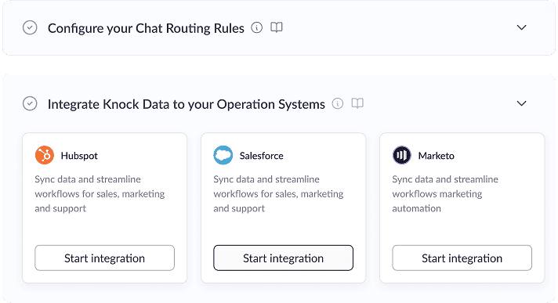Open docs book icon beside Integrate Knock Data

(357, 103)
